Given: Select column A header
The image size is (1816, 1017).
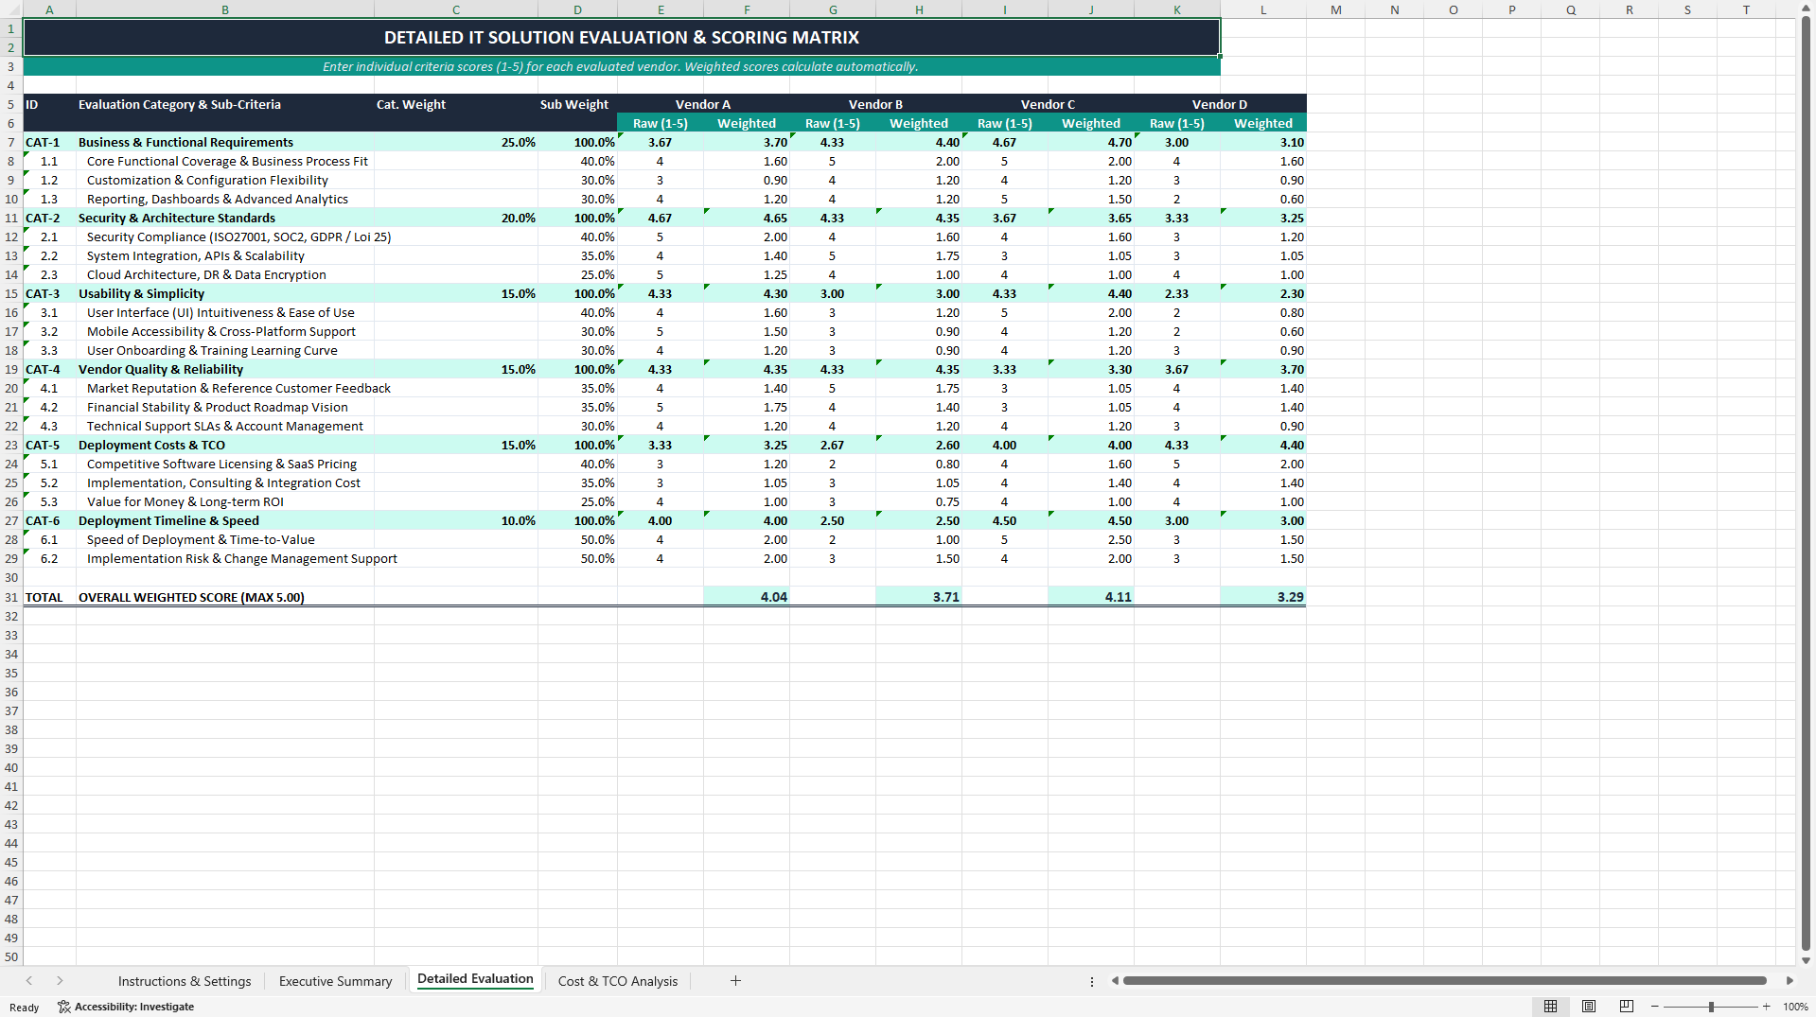Looking at the screenshot, I should click(49, 9).
